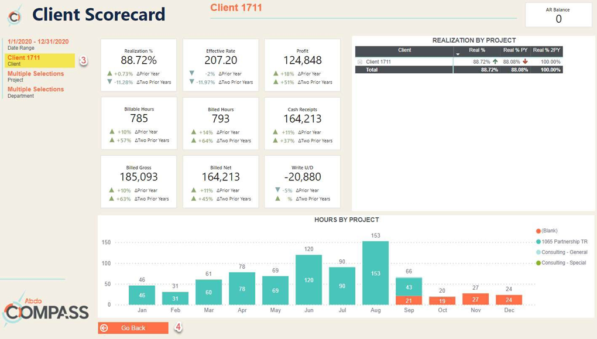Open the Date Range filter selection
597x339 pixels.
pyautogui.click(x=38, y=42)
